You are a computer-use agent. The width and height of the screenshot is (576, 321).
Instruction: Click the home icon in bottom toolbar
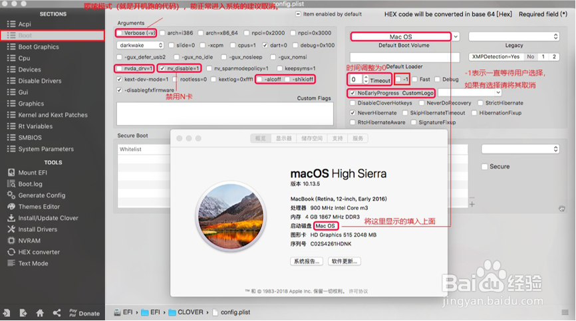coord(40,313)
